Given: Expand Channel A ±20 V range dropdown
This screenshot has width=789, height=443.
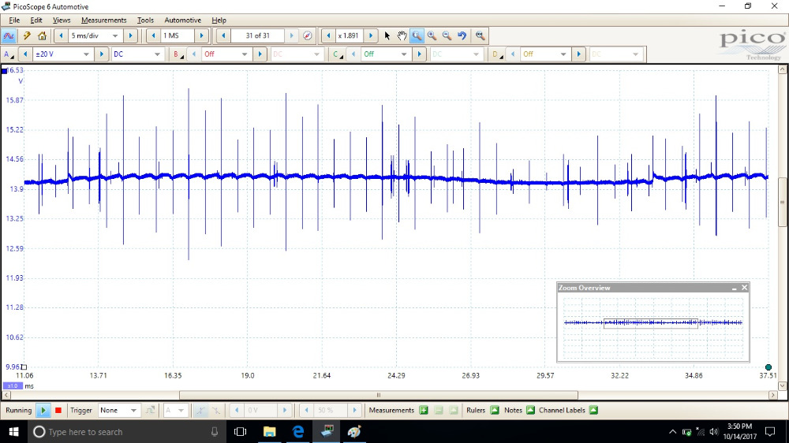Looking at the screenshot, I should click(85, 54).
